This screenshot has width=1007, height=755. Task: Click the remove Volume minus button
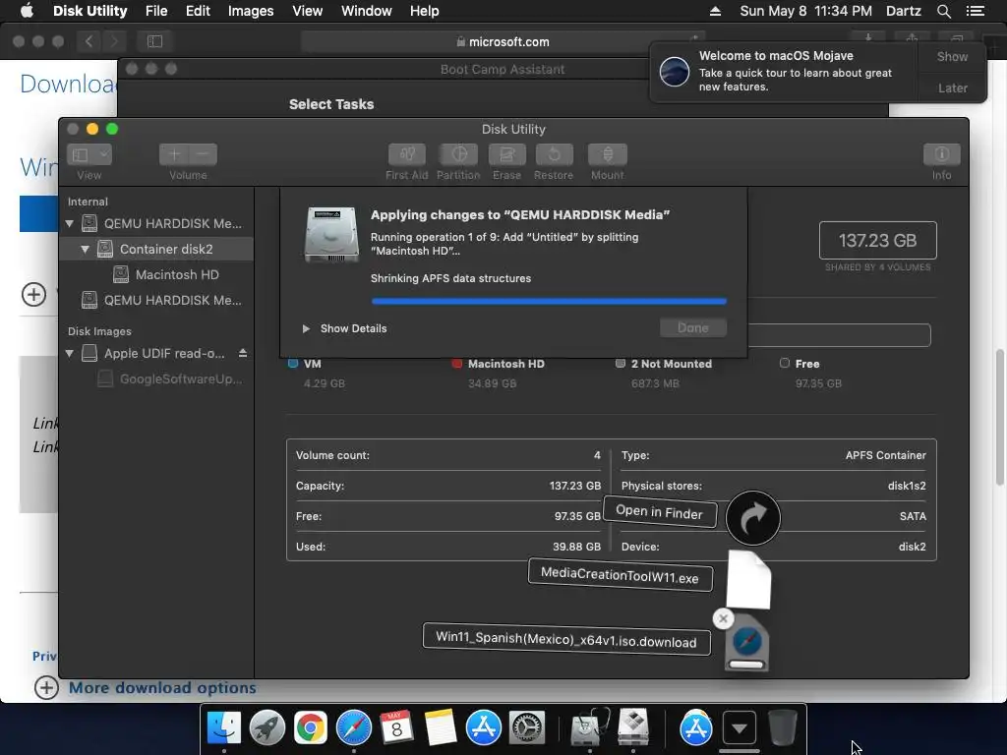203,154
